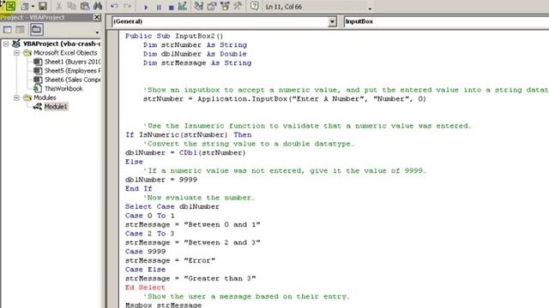This screenshot has height=308, width=549.
Task: Open Project pane toolbar overflow arrow
Action: [x=97, y=33]
